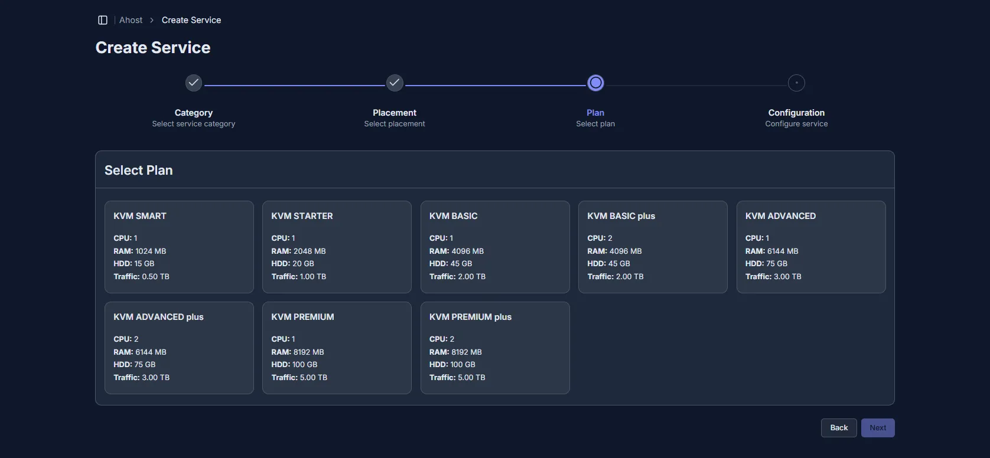Select the KVM STARTER plan
This screenshot has height=458, width=990.
pyautogui.click(x=337, y=247)
